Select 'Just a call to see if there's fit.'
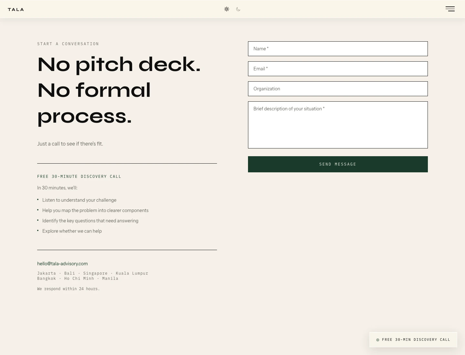The image size is (465, 355). tap(70, 144)
